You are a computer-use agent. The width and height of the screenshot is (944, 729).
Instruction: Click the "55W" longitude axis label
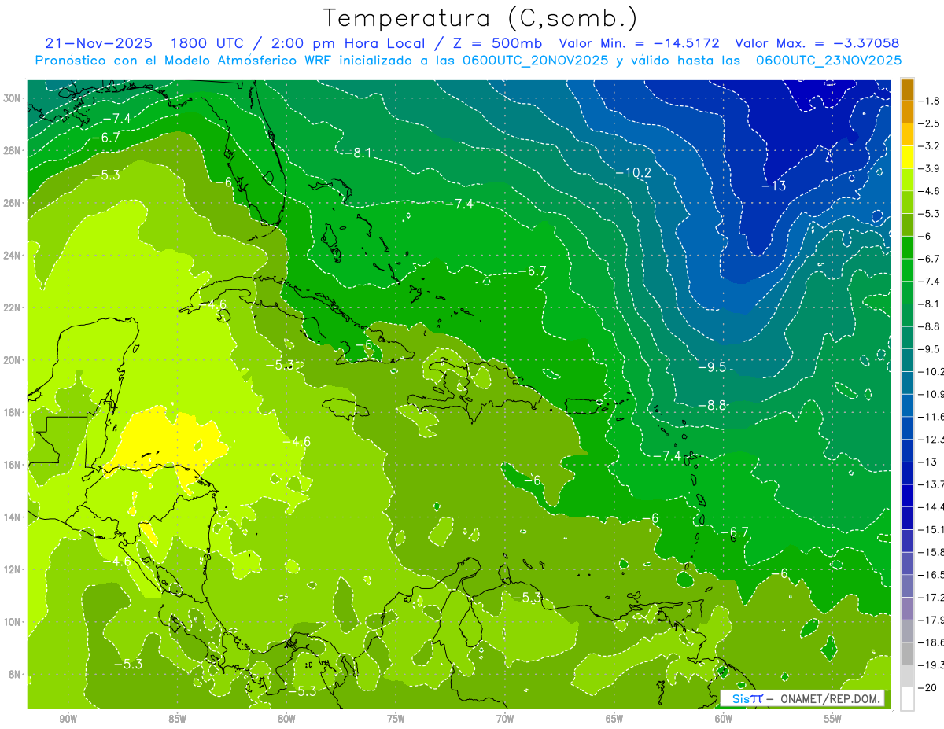(x=832, y=719)
